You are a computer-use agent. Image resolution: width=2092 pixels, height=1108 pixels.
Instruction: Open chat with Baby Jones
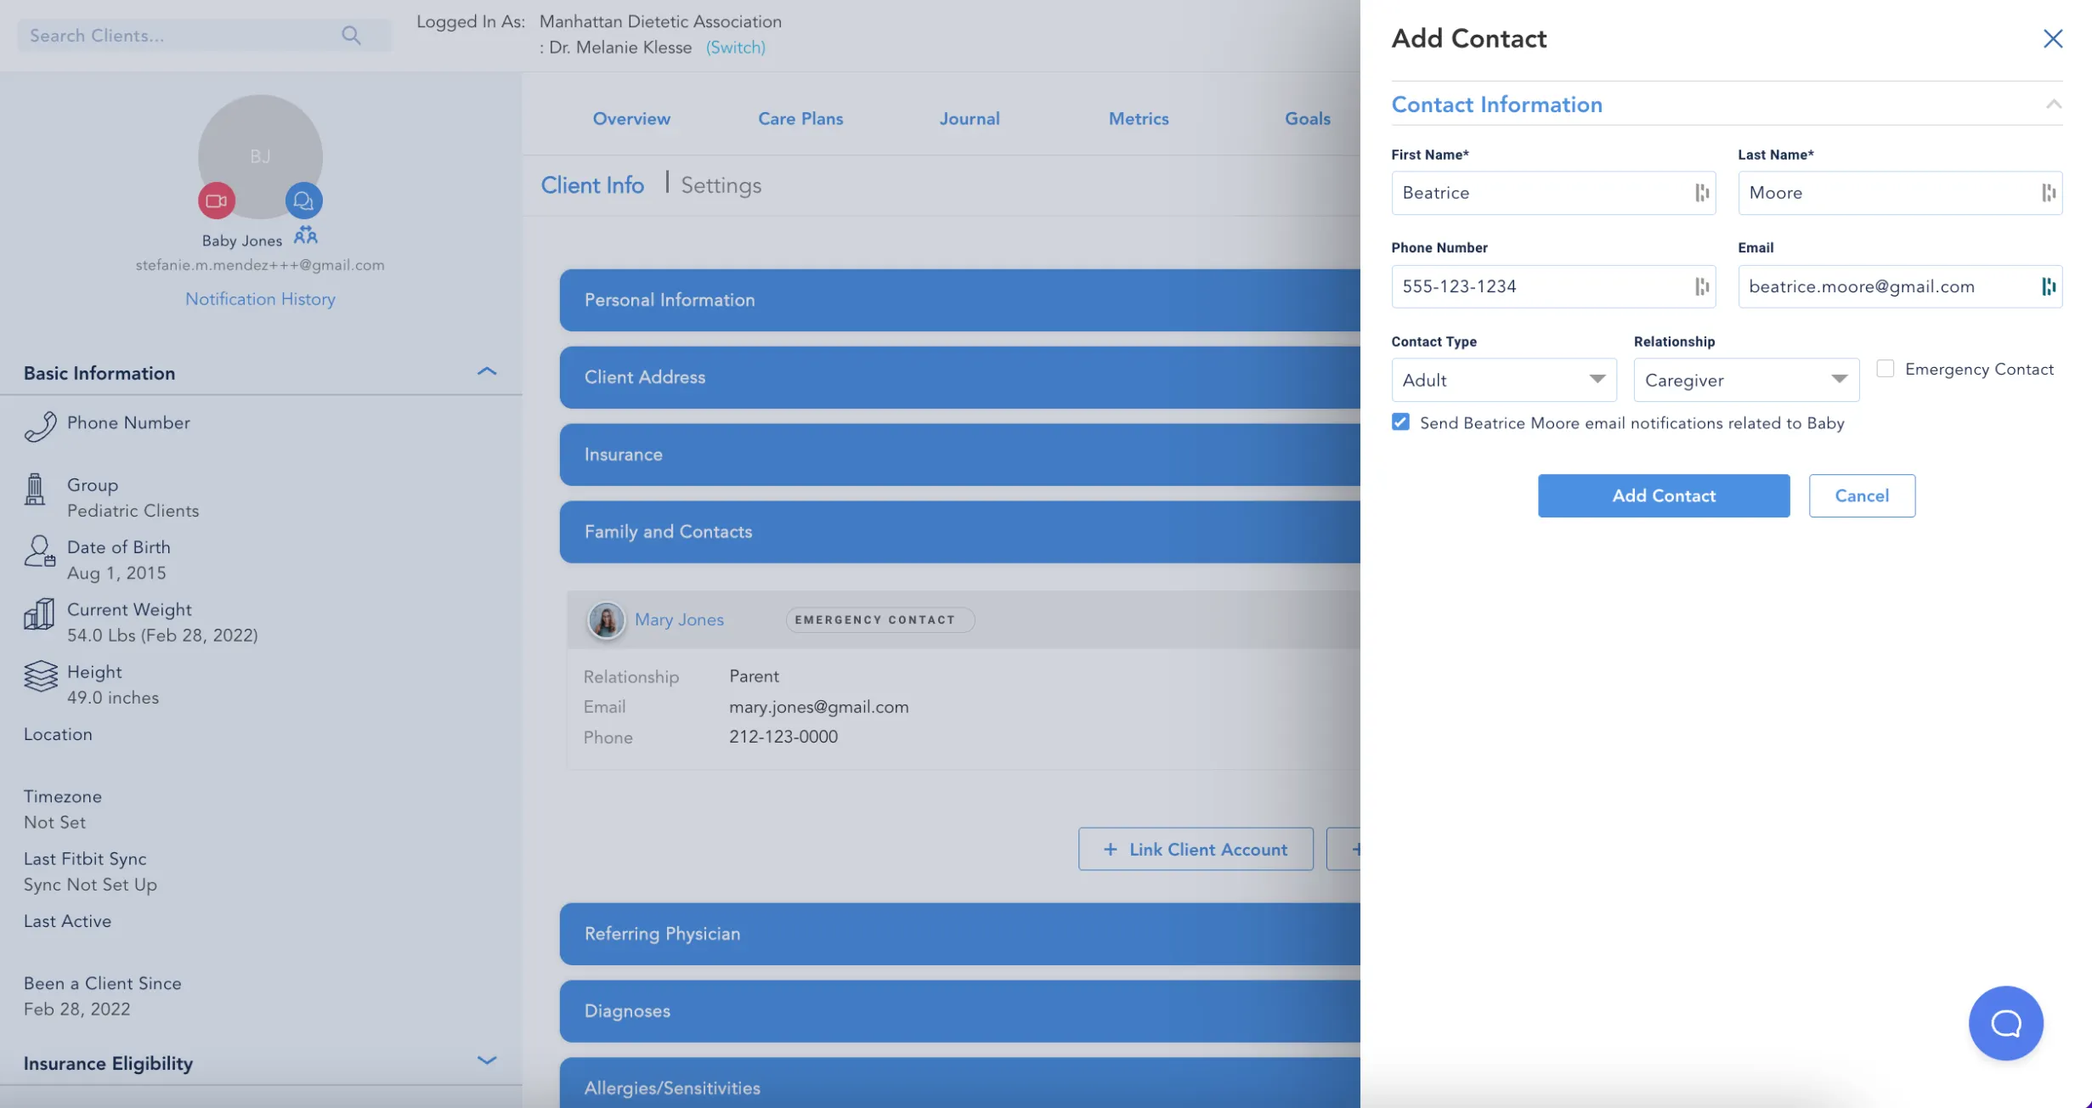303,201
